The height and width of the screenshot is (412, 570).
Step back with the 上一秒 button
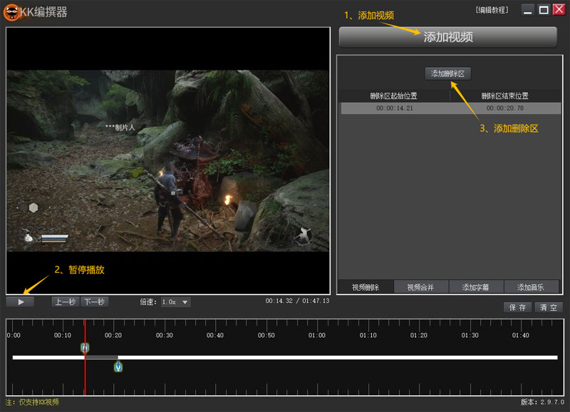tap(66, 302)
